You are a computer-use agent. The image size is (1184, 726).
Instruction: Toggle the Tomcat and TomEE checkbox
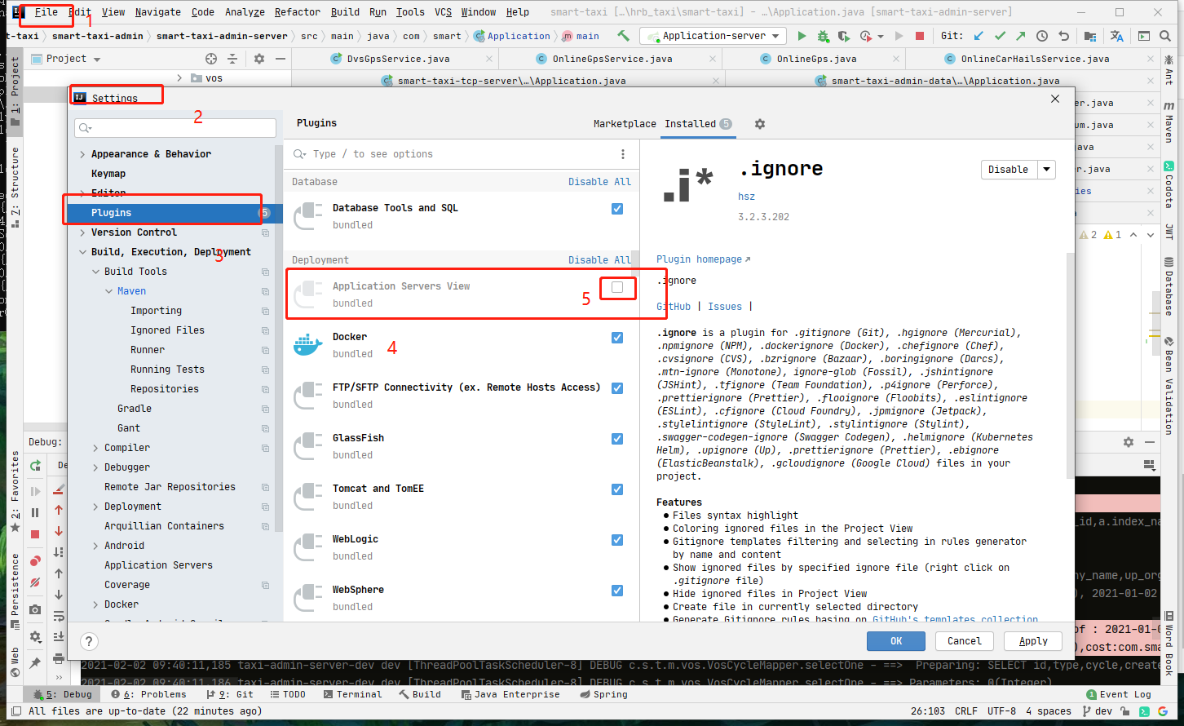(x=617, y=489)
